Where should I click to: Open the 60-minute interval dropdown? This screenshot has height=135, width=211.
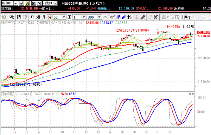(64, 17)
